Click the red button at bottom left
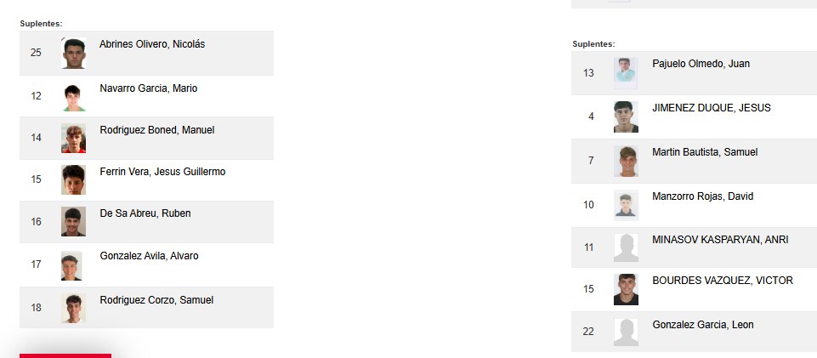The width and height of the screenshot is (817, 358). click(65, 355)
